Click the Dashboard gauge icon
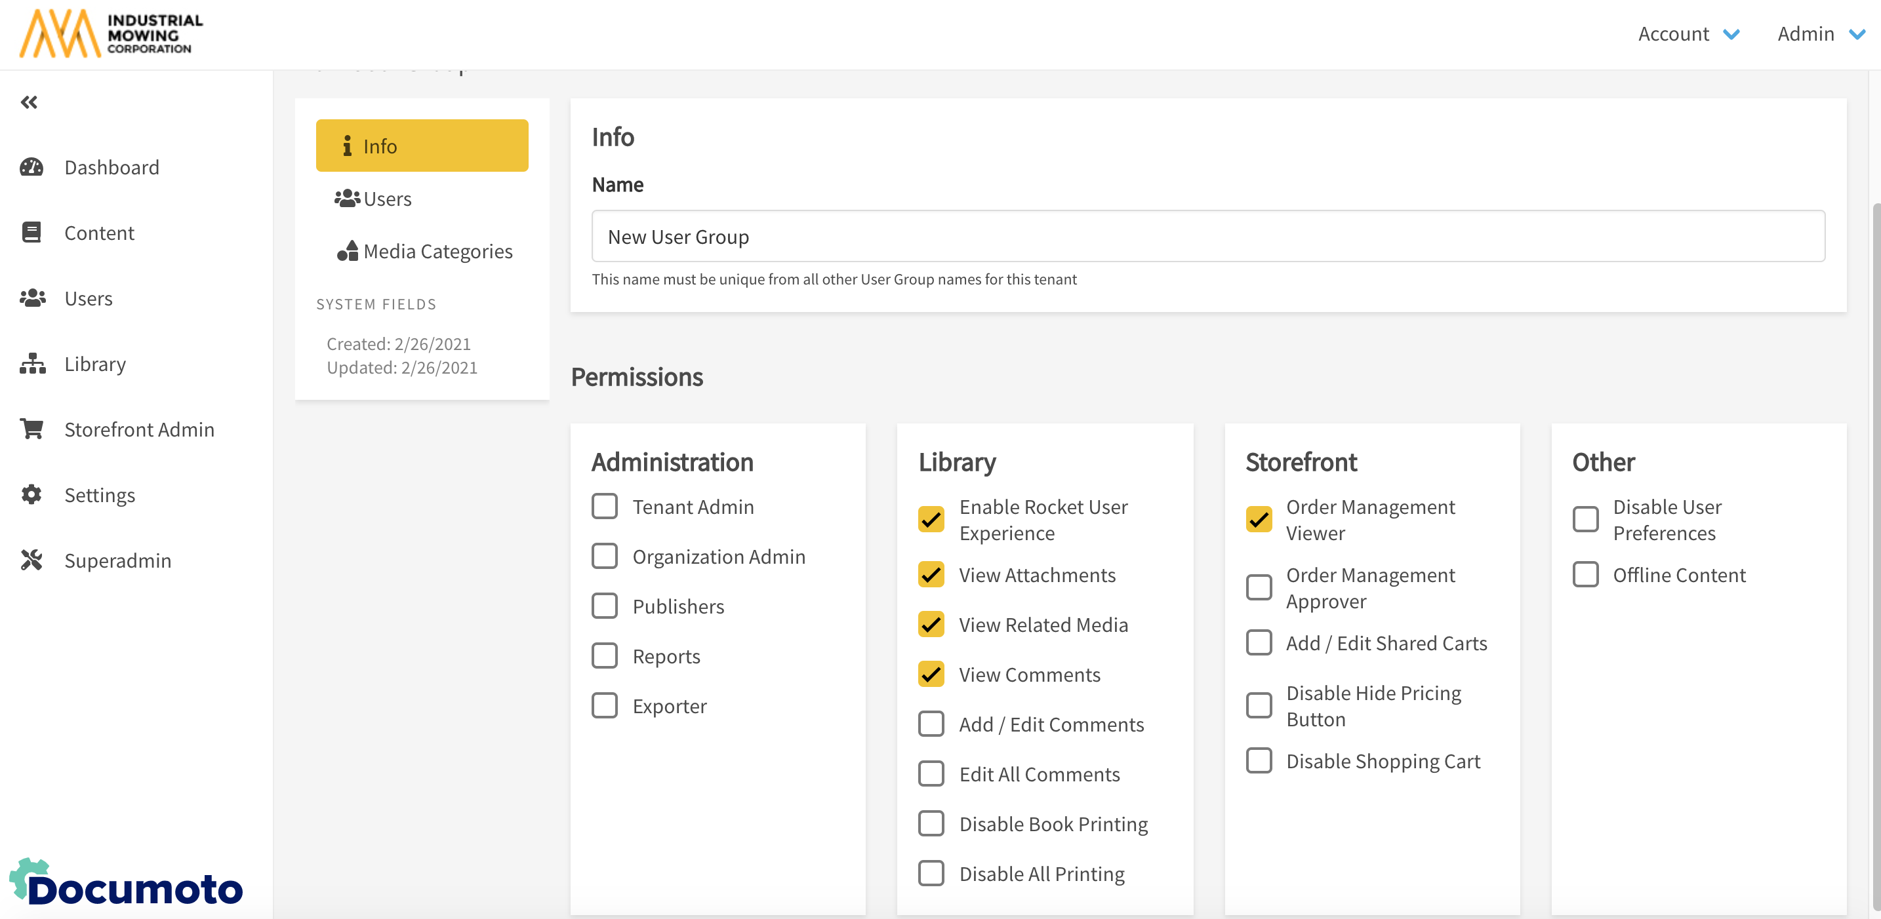This screenshot has width=1881, height=919. [x=31, y=167]
